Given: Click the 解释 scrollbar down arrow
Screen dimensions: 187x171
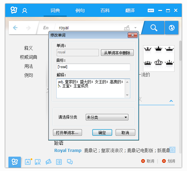Looking at the screenshot, I should tap(127, 95).
